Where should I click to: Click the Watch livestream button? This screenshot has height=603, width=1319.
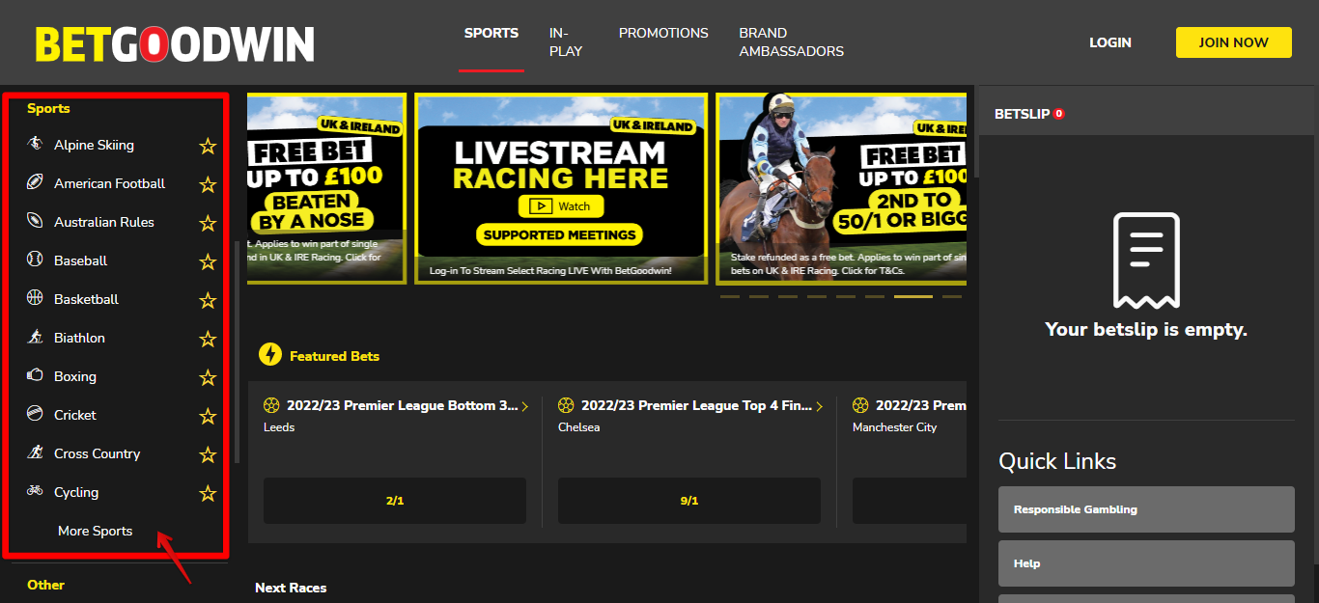561,206
